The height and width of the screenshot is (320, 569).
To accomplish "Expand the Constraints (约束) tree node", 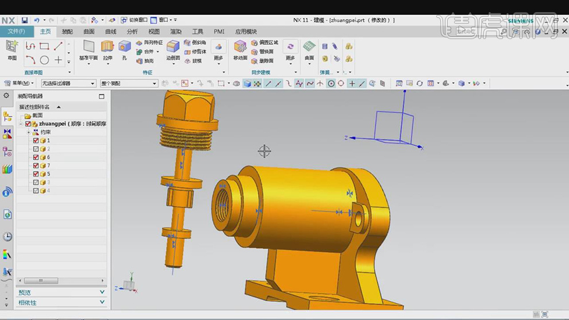I will (x=28, y=132).
